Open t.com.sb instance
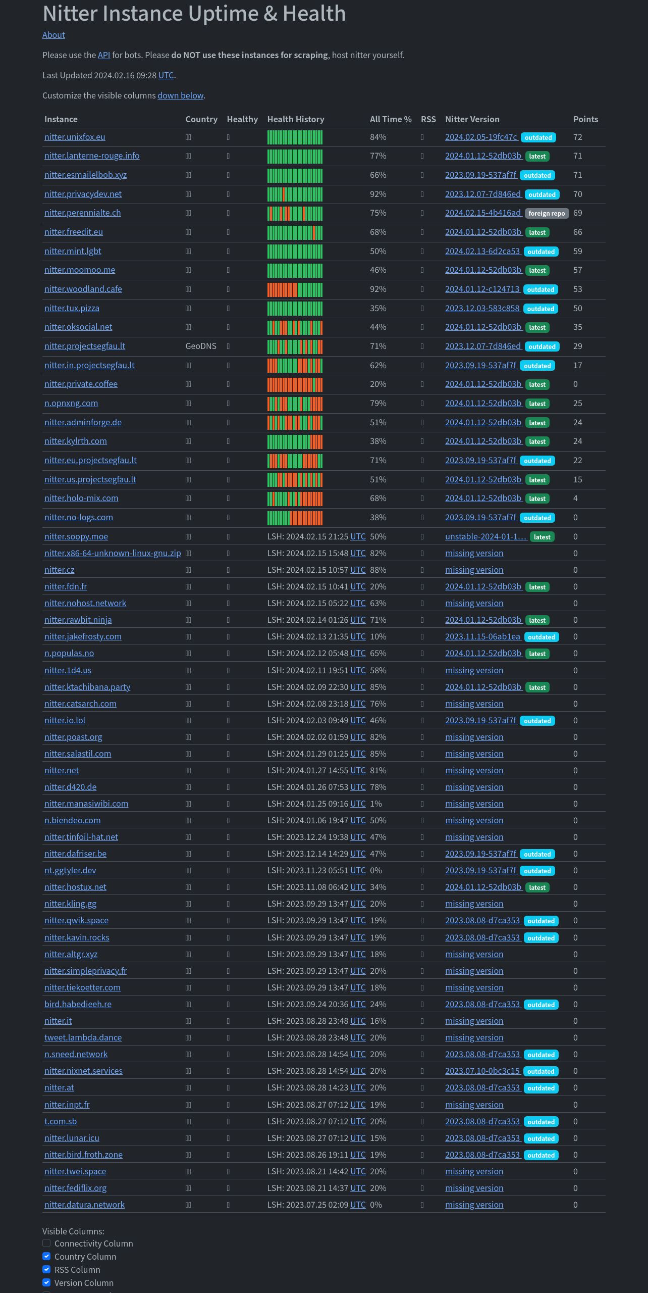This screenshot has width=648, height=1293. (x=61, y=1121)
